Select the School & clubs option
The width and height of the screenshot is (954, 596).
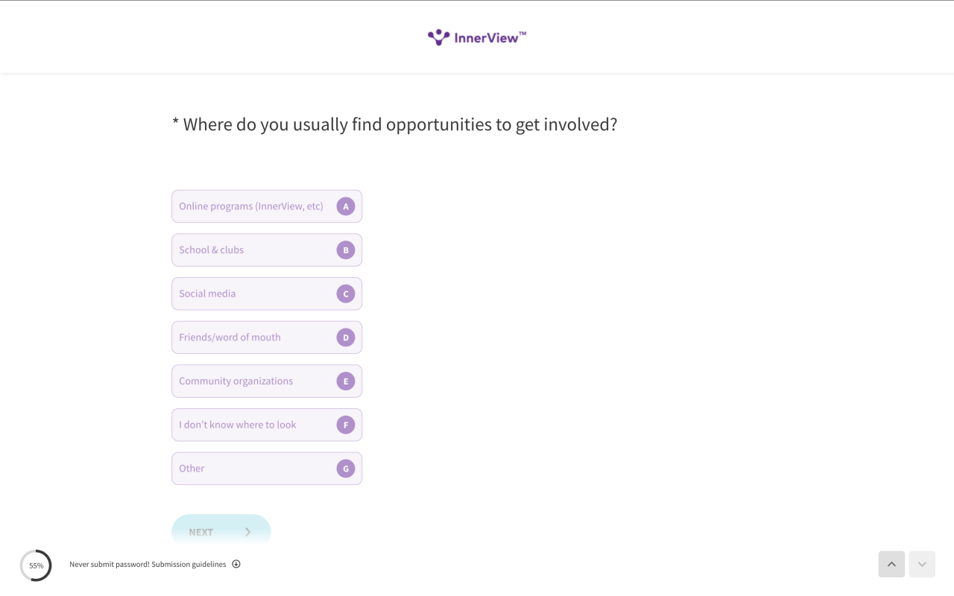click(267, 250)
